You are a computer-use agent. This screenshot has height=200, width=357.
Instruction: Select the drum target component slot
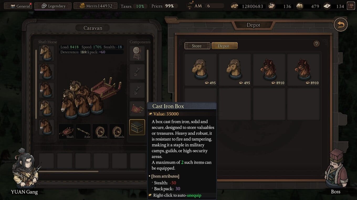tap(137, 53)
